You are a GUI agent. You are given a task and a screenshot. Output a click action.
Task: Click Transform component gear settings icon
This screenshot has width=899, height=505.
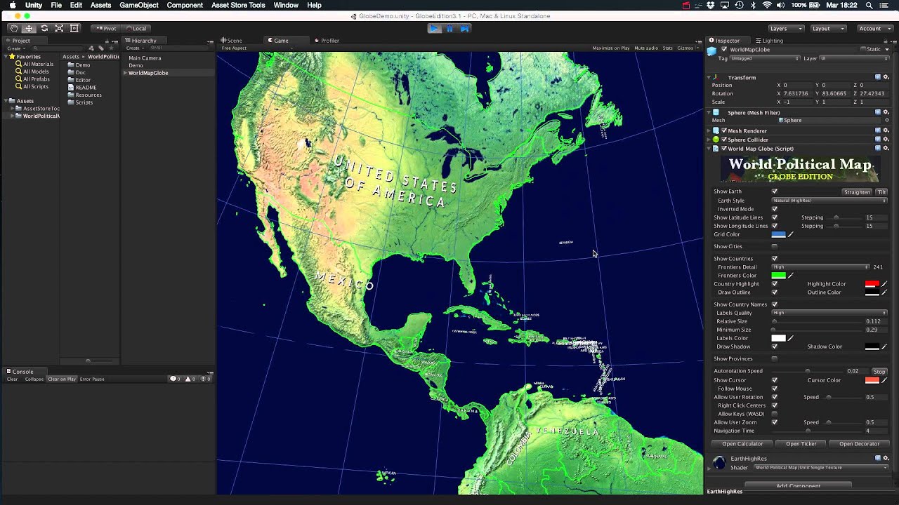pyautogui.click(x=886, y=77)
